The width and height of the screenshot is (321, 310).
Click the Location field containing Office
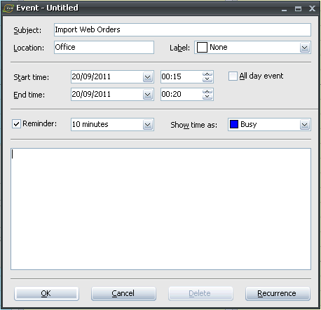[104, 47]
